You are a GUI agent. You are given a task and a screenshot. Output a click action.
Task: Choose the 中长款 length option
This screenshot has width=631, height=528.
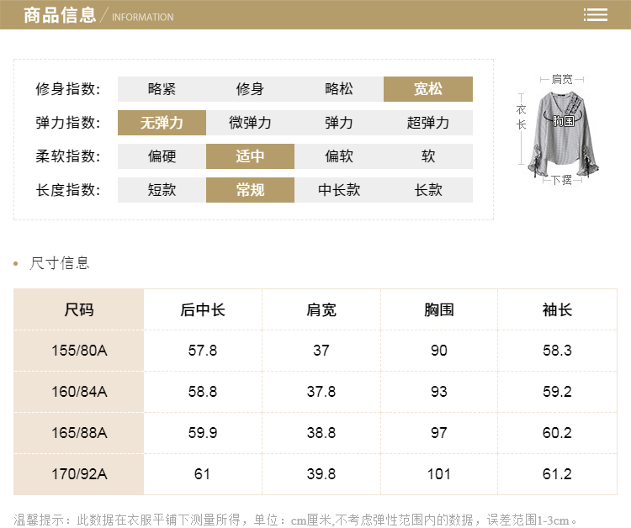click(339, 190)
